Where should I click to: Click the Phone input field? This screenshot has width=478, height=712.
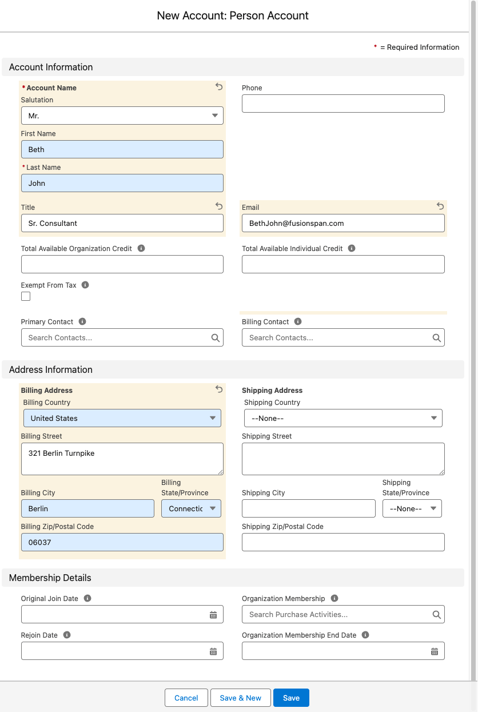click(x=343, y=104)
